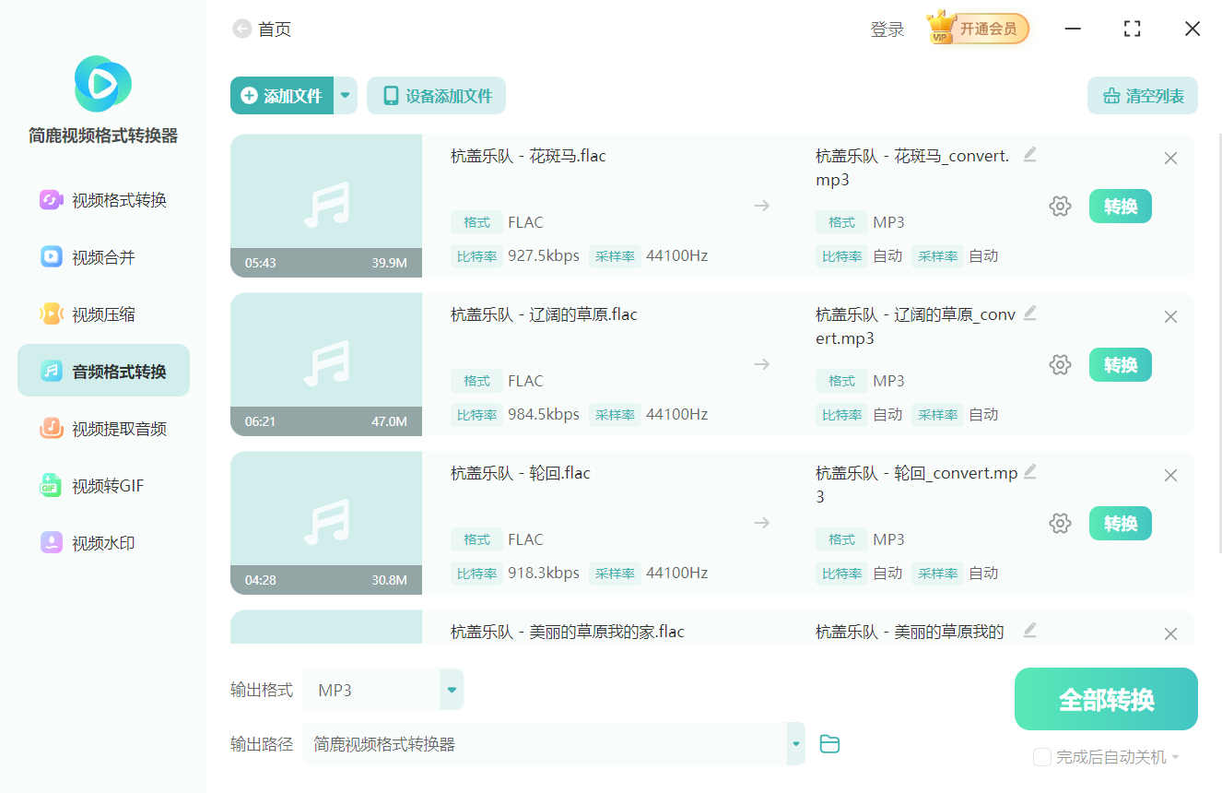
Task: Open the 输出路径 dropdown list
Action: coord(793,743)
